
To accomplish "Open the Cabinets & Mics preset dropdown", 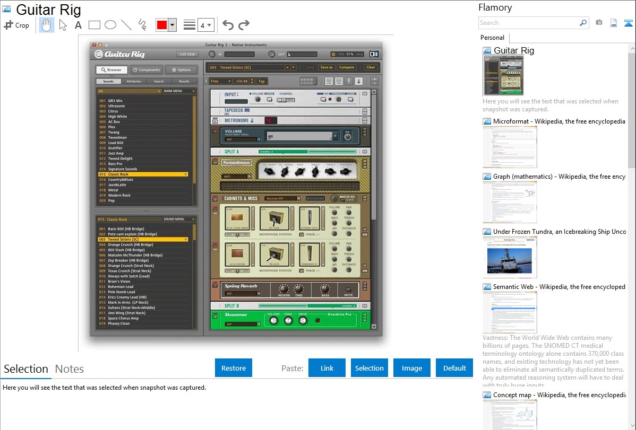I will click(x=283, y=199).
